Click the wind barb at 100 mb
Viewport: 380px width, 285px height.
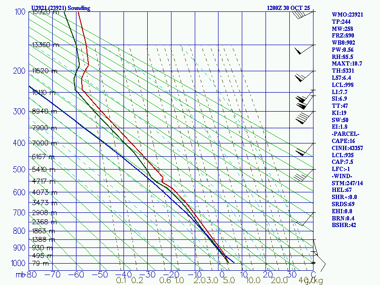point(303,15)
